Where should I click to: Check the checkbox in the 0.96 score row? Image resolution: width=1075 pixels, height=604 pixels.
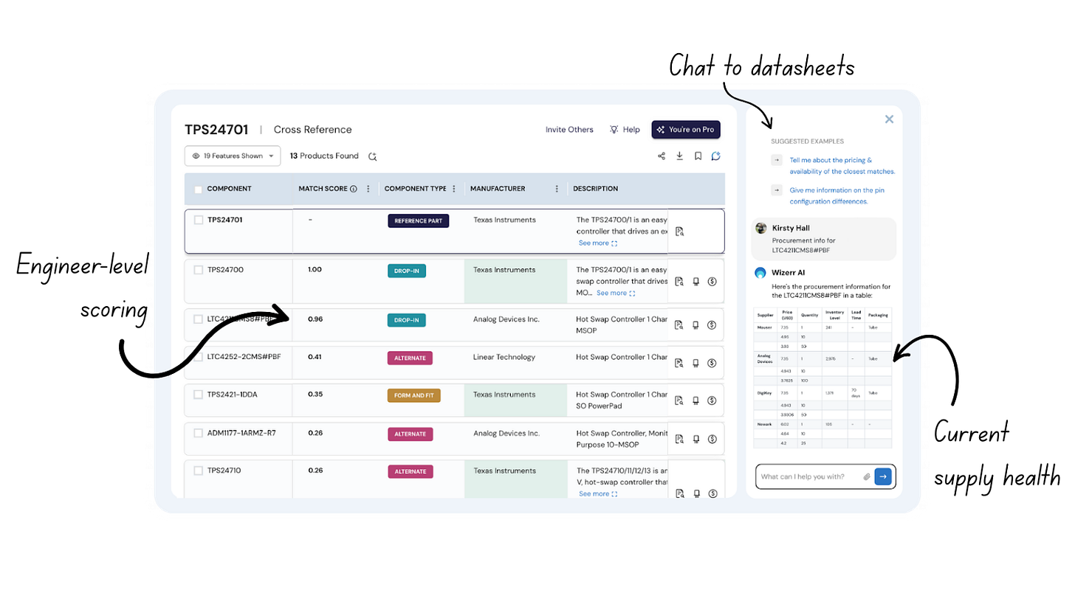(198, 319)
